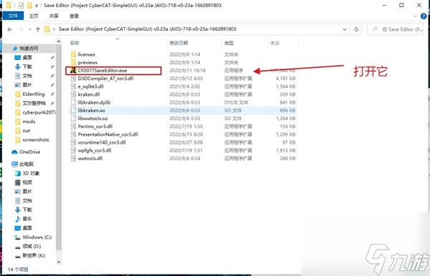Open the screenshots sidebar folder
This screenshot has width=430, height=276.
tap(36, 139)
